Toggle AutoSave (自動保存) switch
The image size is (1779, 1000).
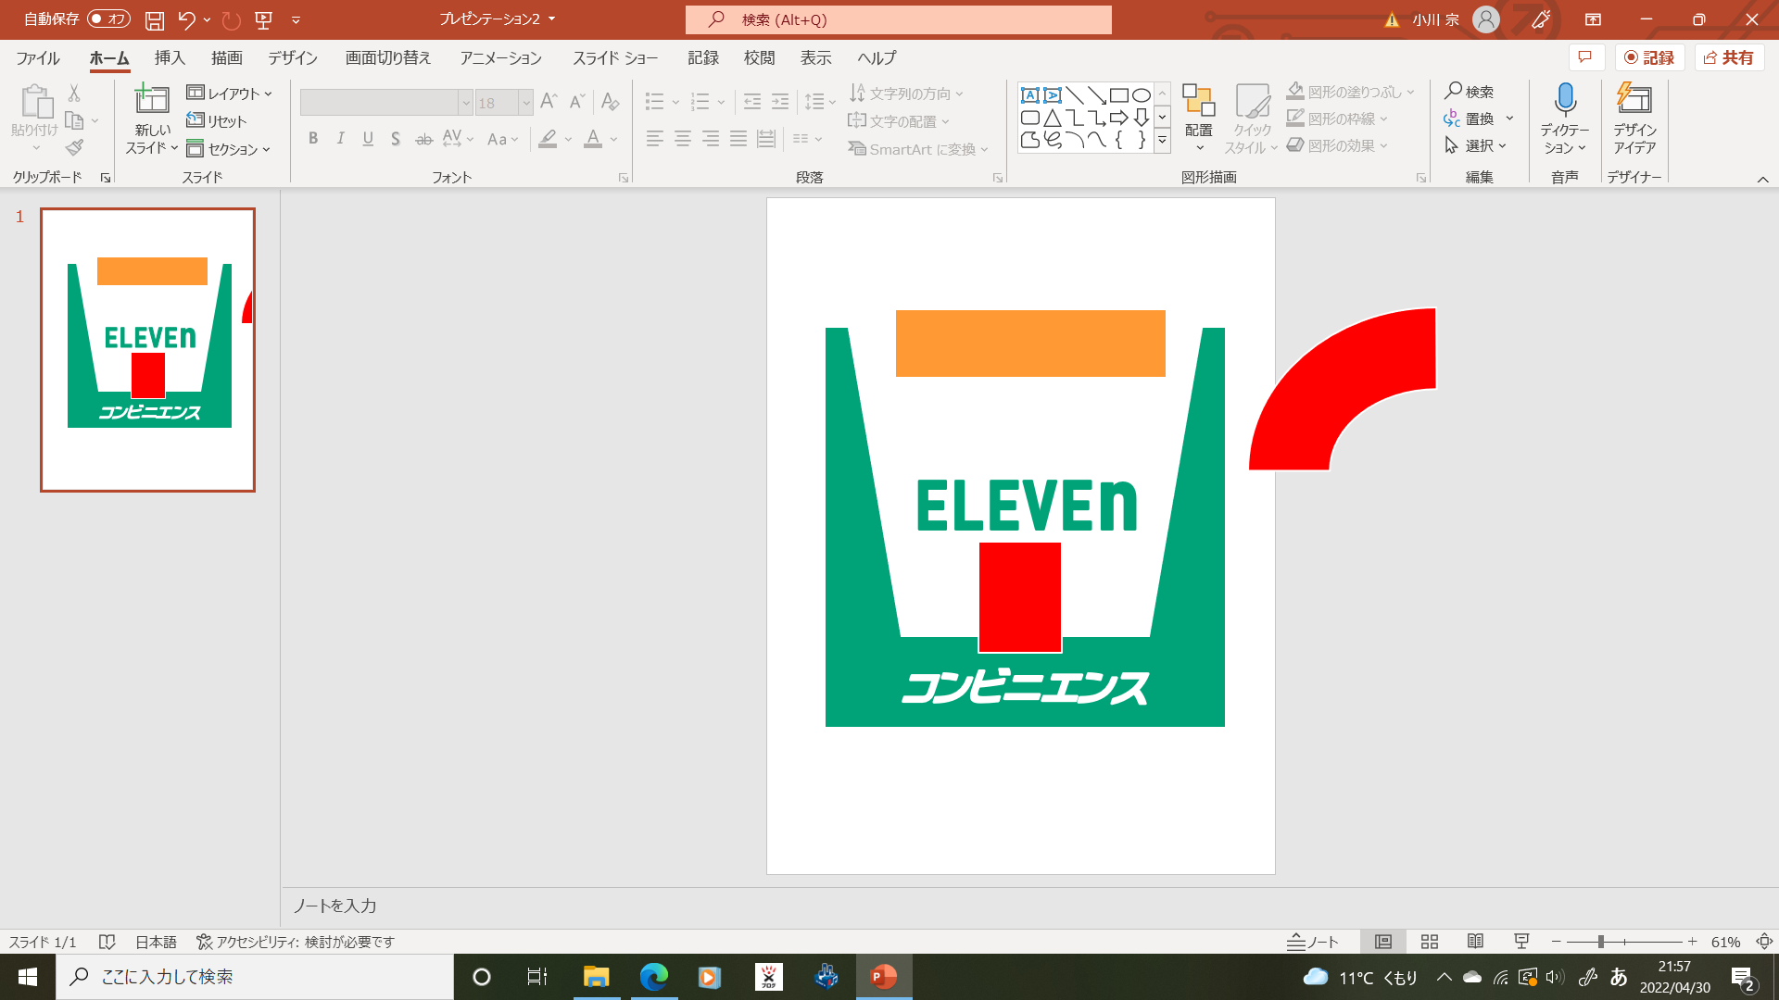pos(108,19)
